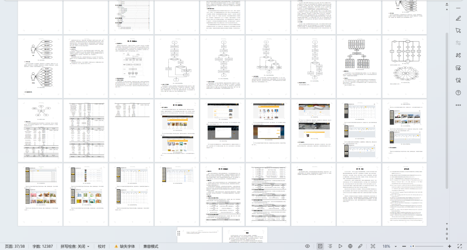Viewport: 467px width, 250px height.
Task: Click the word count 12387 indicator
Action: click(42, 246)
